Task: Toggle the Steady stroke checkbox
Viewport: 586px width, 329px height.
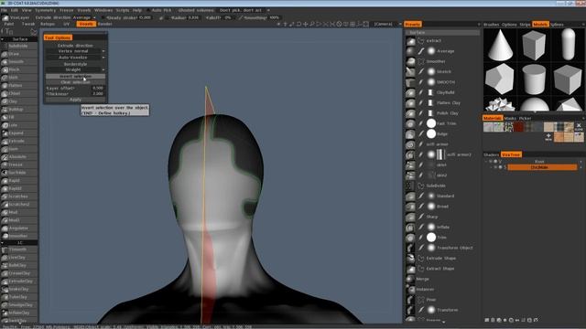Action: tap(103, 17)
